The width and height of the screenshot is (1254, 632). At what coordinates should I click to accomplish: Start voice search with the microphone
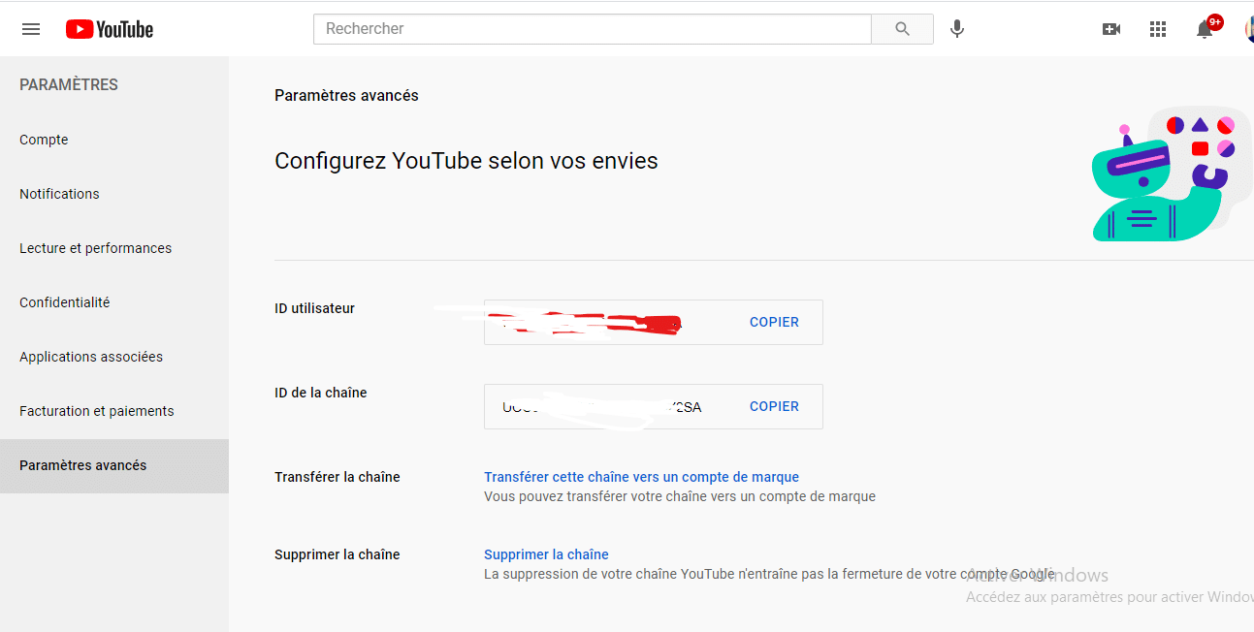[x=957, y=29]
